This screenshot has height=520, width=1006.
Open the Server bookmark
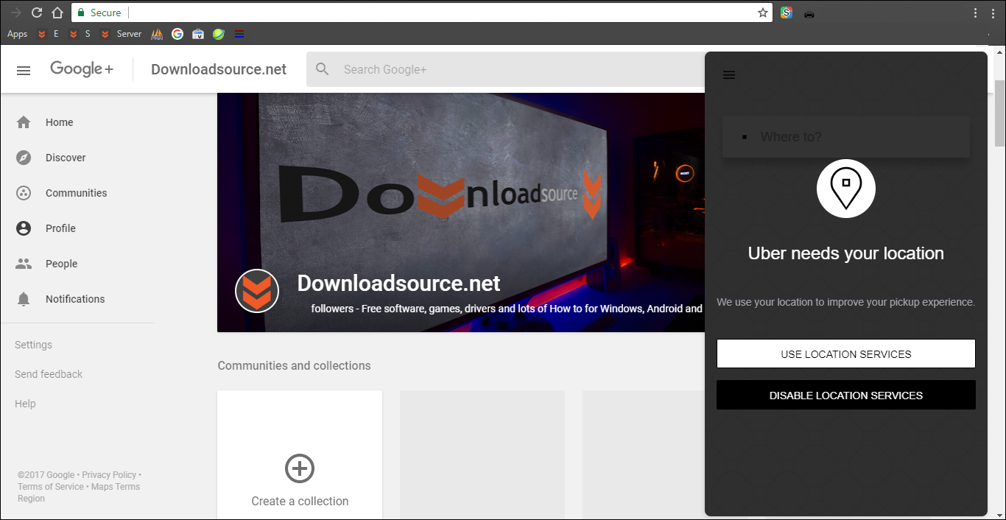121,34
